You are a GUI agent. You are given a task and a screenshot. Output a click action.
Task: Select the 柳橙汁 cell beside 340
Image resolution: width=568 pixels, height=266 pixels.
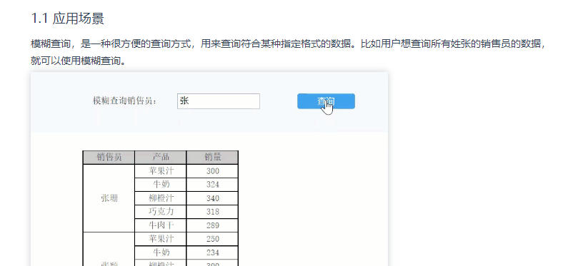[x=161, y=198]
